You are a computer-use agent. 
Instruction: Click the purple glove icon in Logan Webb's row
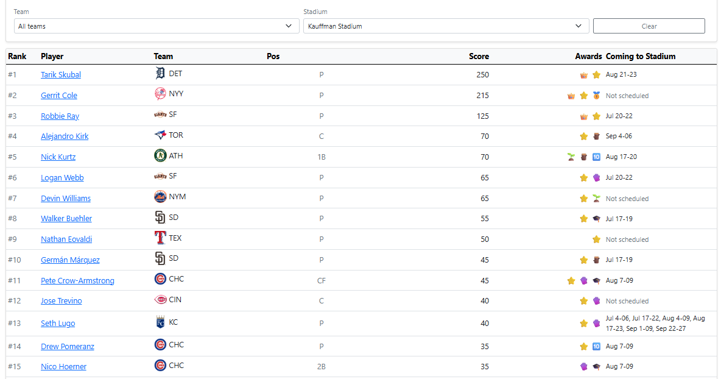tap(596, 177)
